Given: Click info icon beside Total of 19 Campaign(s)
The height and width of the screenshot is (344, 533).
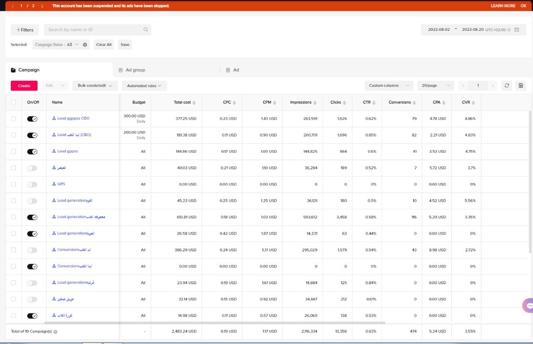Looking at the screenshot, I should [x=55, y=332].
